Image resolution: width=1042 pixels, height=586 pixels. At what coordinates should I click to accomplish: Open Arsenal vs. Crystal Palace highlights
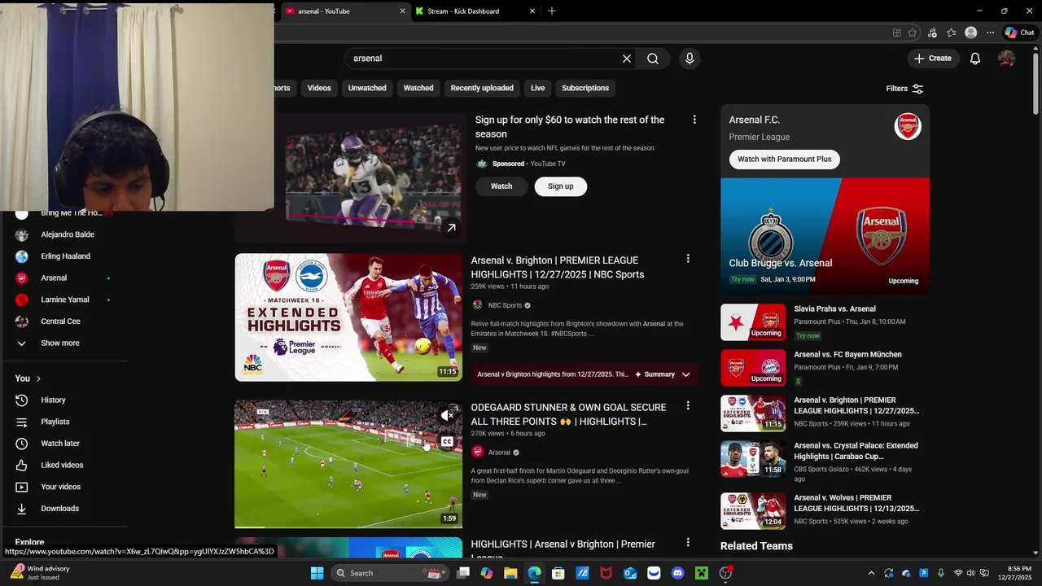[825, 463]
